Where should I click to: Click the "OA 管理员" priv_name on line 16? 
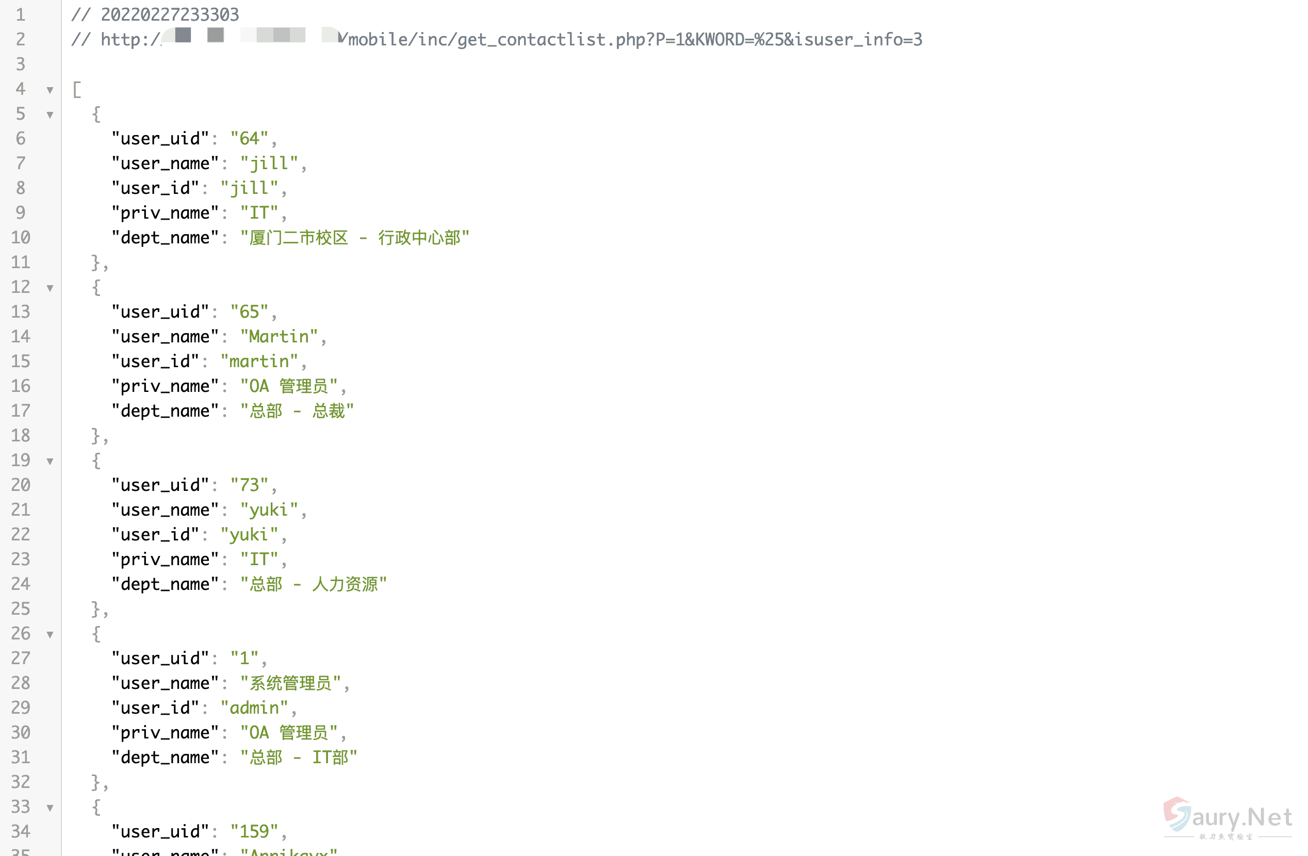[x=289, y=386]
